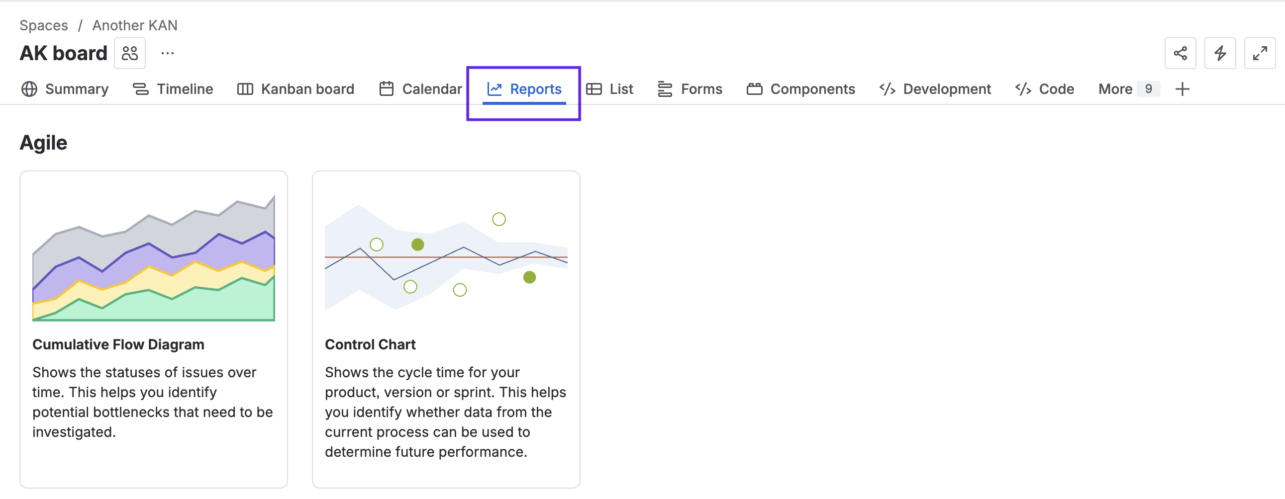Select the Development code icon
This screenshot has width=1285, height=499.
pos(888,89)
